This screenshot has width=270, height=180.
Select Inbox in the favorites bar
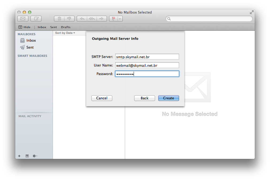pyautogui.click(x=42, y=27)
